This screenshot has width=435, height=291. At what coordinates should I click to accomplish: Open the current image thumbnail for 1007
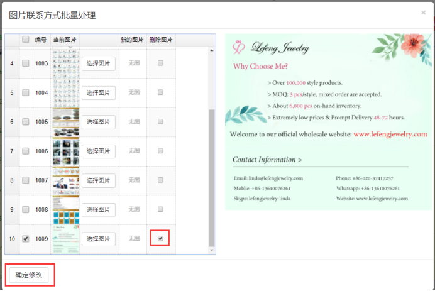coord(66,181)
